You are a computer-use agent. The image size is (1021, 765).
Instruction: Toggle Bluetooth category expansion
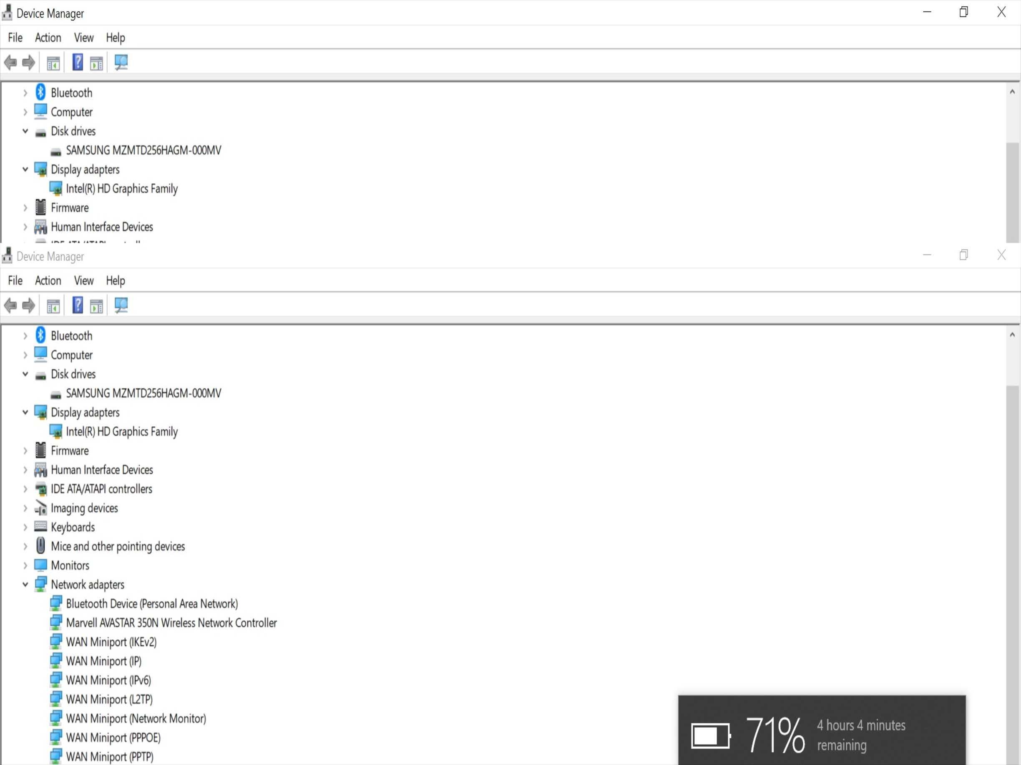pyautogui.click(x=26, y=92)
